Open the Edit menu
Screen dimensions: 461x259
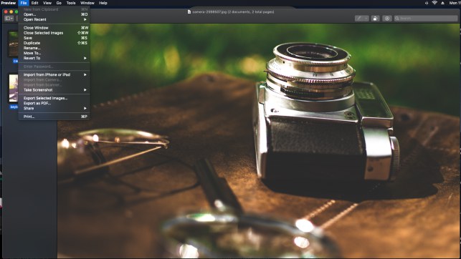[34, 3]
